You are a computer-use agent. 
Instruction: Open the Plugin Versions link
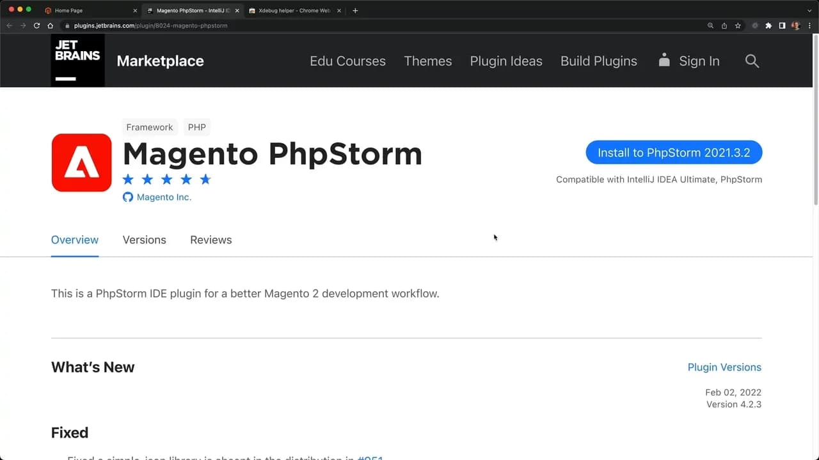point(724,367)
